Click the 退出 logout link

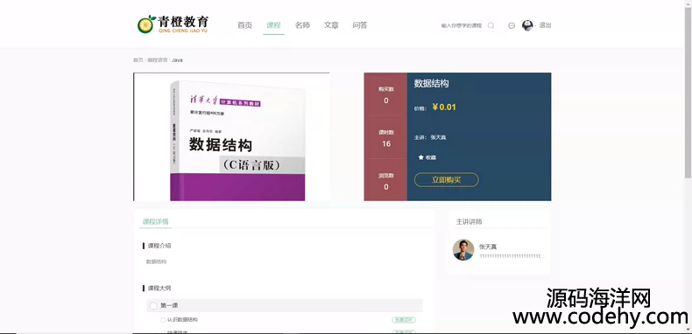tap(545, 25)
